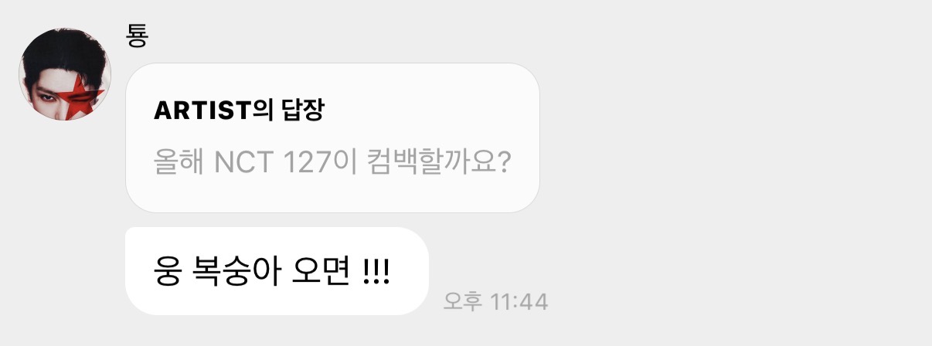Open the ARTIST의 답장 reply card header

239,110
